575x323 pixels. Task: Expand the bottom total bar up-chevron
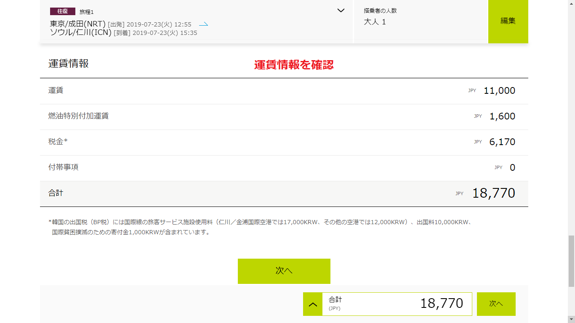(x=313, y=304)
